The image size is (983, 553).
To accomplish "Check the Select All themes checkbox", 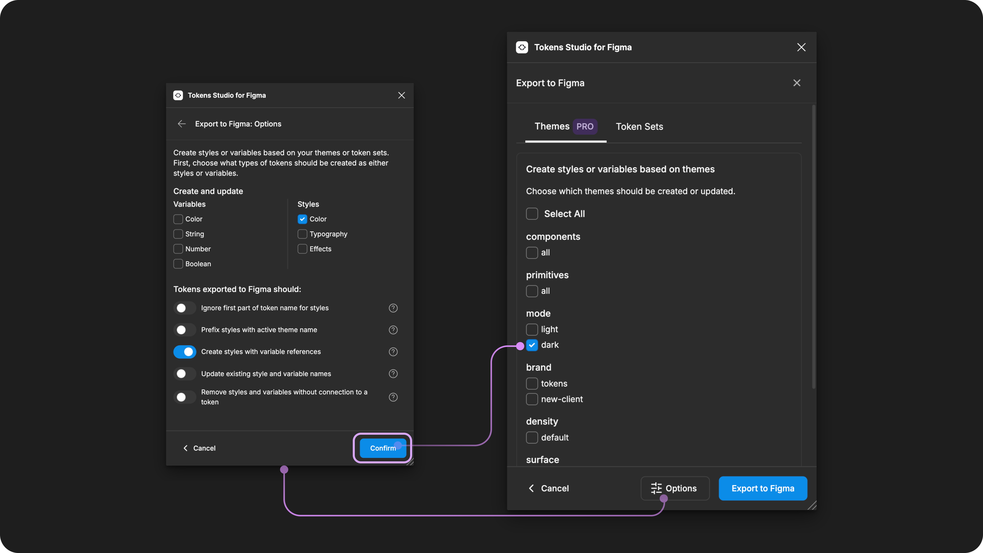I will point(532,214).
